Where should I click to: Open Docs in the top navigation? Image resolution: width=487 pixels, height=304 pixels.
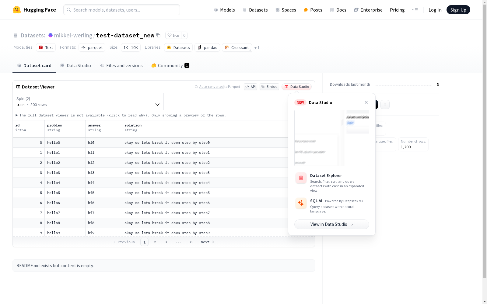338,10
